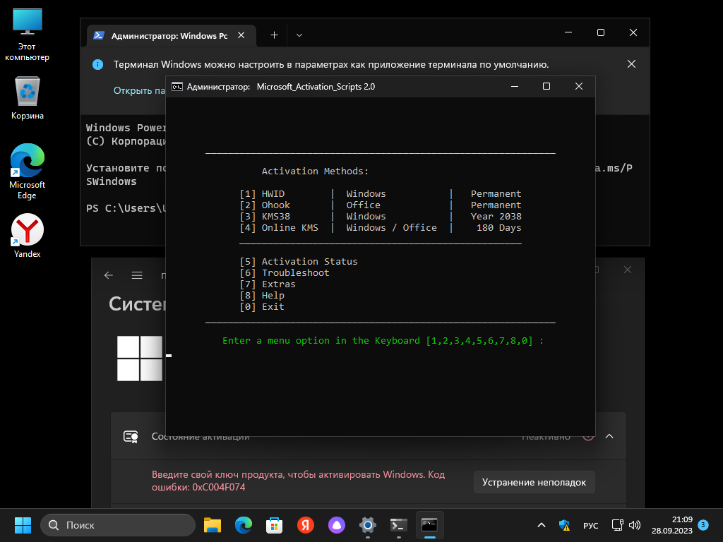This screenshot has width=723, height=542.
Task: Click the [2] Ohook menu line
Action: pyautogui.click(x=381, y=205)
